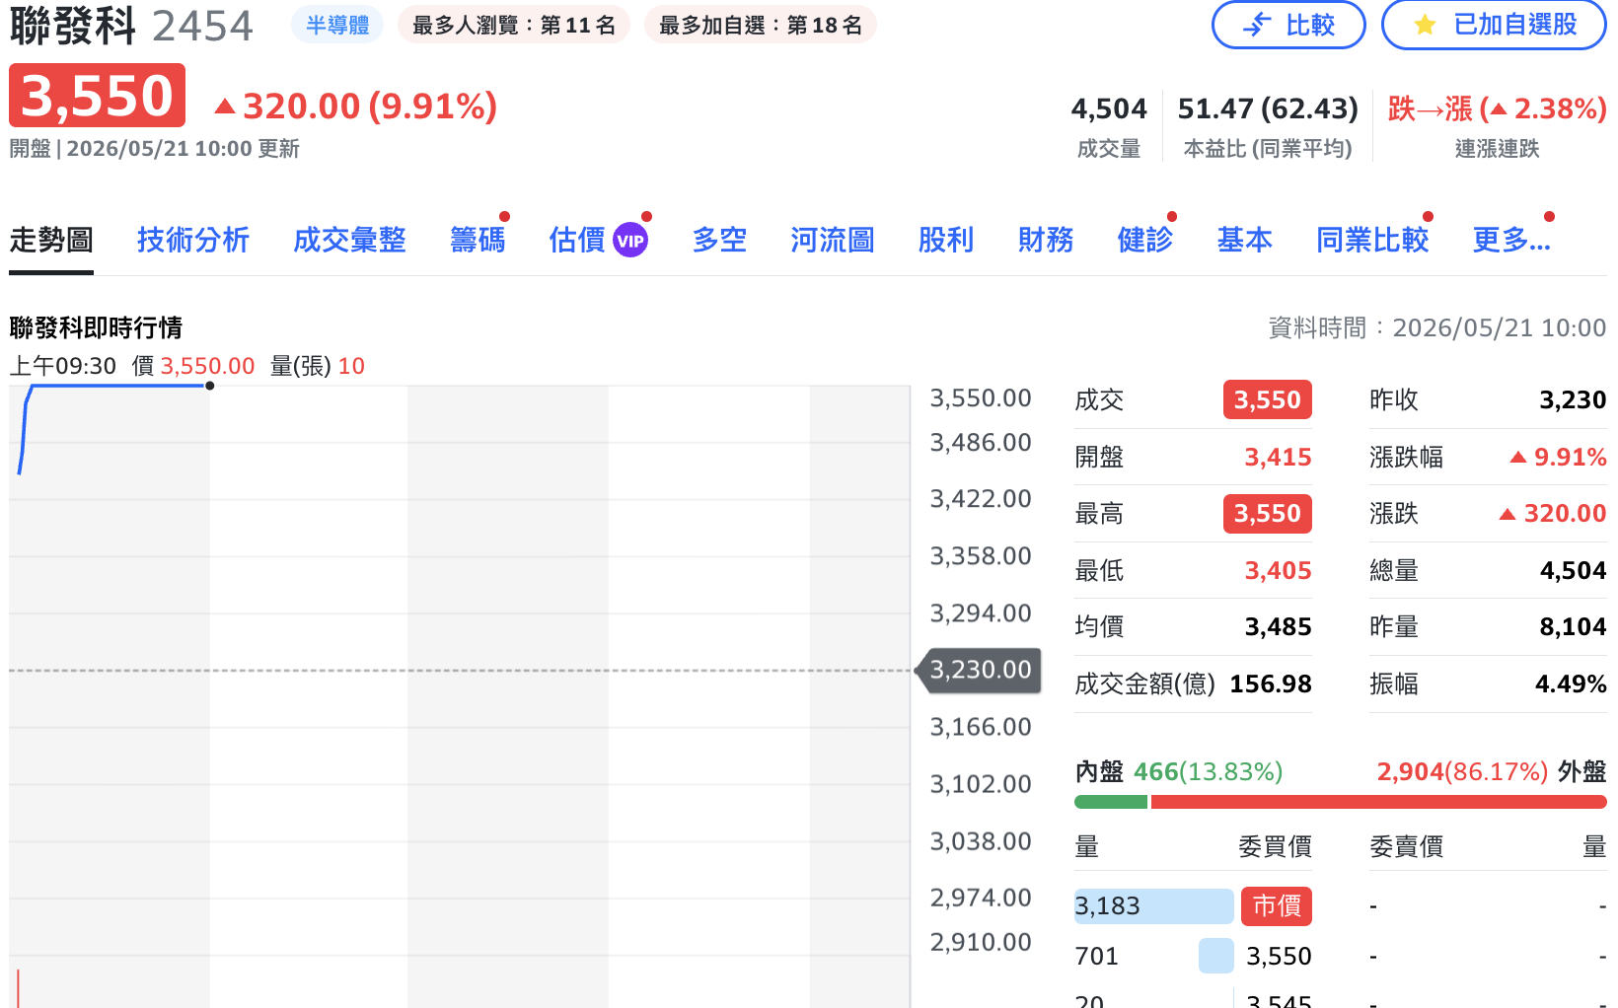Open the 財務 tab
1618x1008 pixels.
(x=1046, y=240)
